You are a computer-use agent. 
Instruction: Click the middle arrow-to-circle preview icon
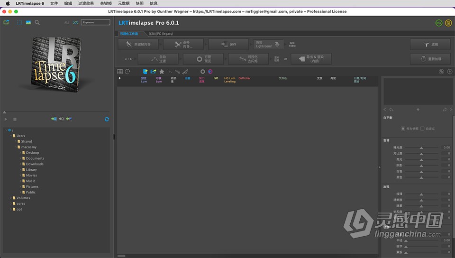pos(61,119)
